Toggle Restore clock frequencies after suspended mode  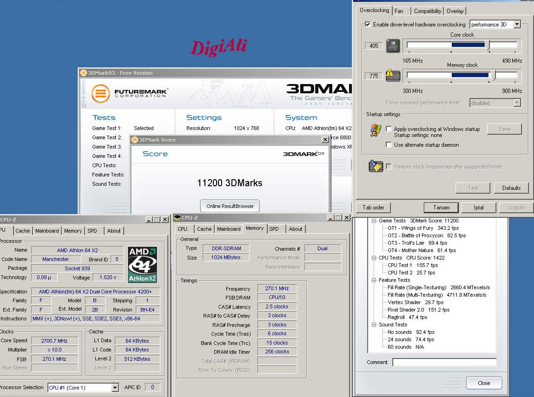389,166
